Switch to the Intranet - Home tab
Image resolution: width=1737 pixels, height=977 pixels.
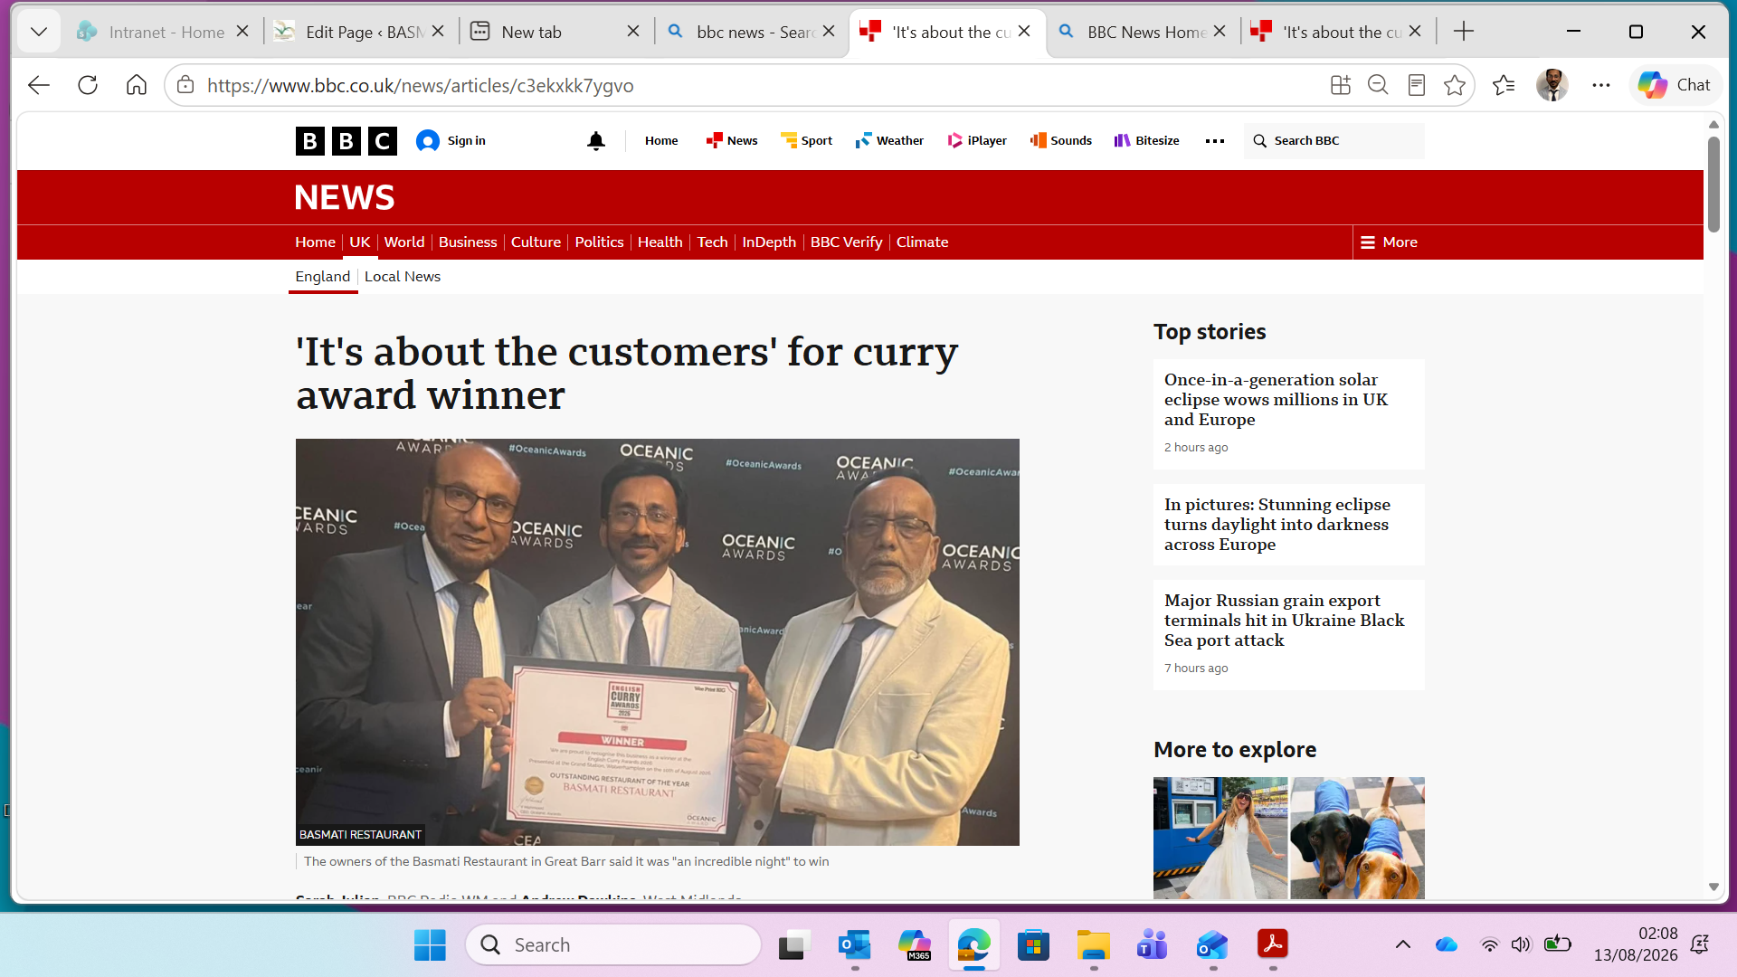coord(163,32)
